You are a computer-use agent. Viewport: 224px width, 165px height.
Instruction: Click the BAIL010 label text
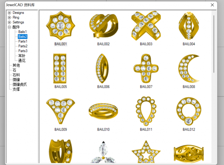click(103, 129)
